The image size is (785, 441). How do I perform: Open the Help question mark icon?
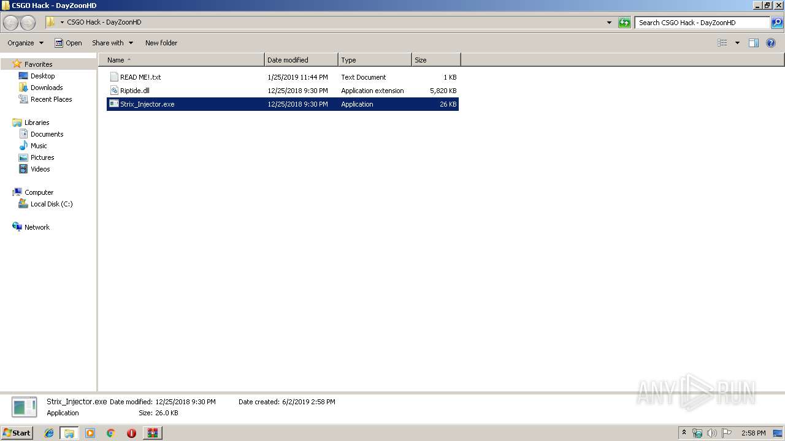coord(772,43)
